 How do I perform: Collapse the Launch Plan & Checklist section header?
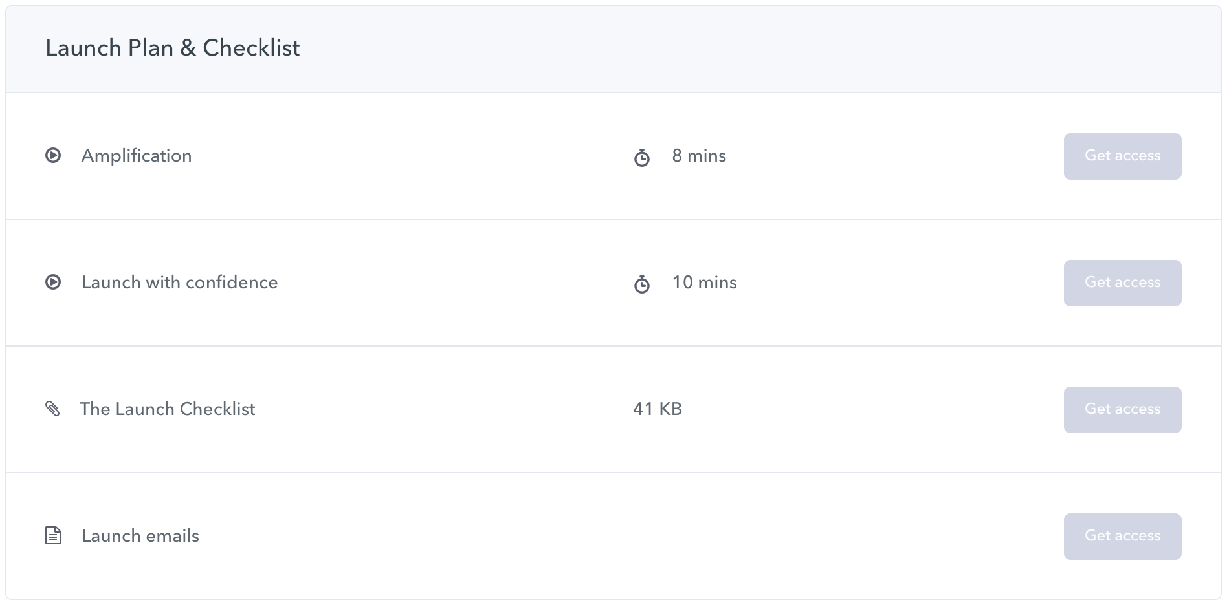(613, 49)
